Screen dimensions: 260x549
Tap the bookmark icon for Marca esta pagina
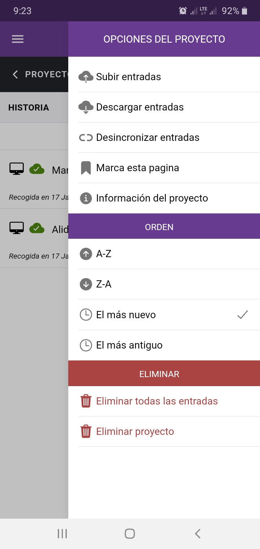point(86,168)
